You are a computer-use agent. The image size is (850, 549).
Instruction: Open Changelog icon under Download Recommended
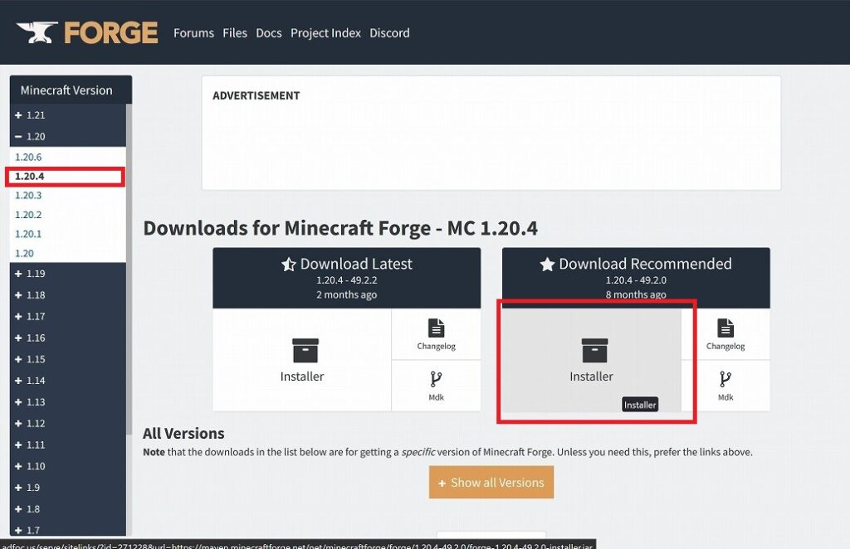(x=725, y=328)
